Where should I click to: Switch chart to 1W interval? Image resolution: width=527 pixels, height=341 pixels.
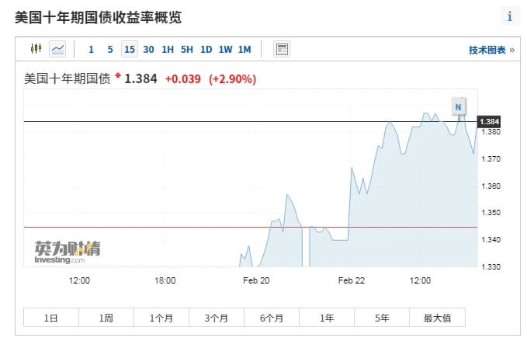(x=225, y=50)
